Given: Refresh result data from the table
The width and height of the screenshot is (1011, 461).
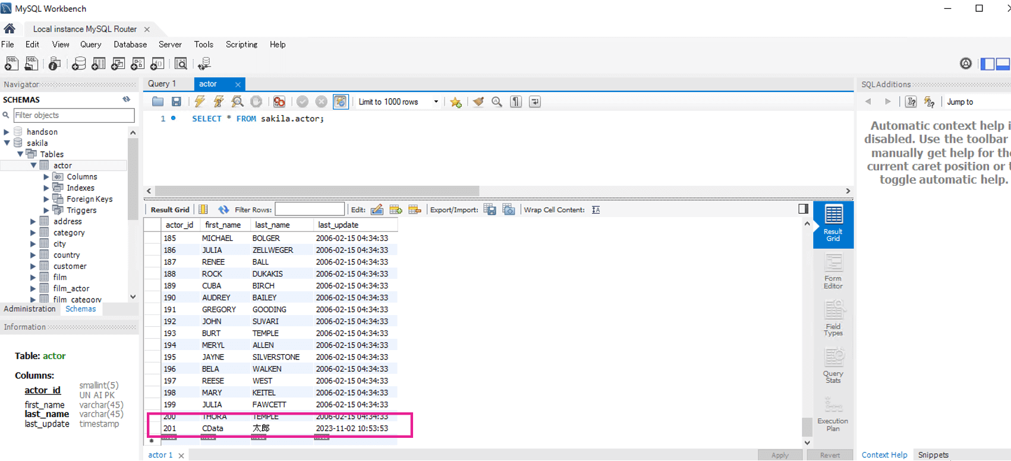Looking at the screenshot, I should (x=223, y=209).
